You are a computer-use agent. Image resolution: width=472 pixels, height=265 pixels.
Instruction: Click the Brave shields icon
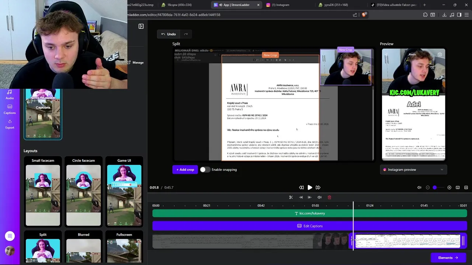click(364, 15)
